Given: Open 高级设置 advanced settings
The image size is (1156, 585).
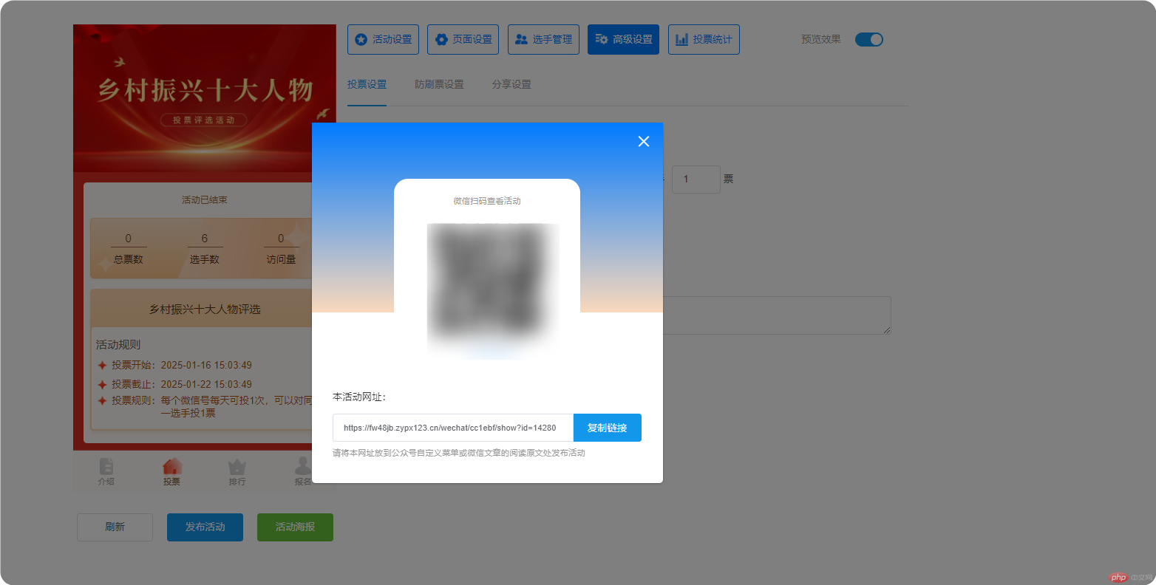Looking at the screenshot, I should [623, 39].
